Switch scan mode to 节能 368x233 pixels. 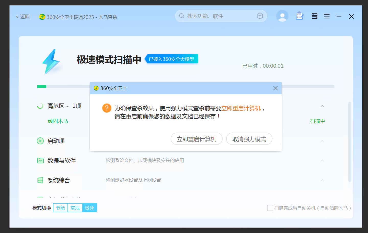click(x=61, y=208)
